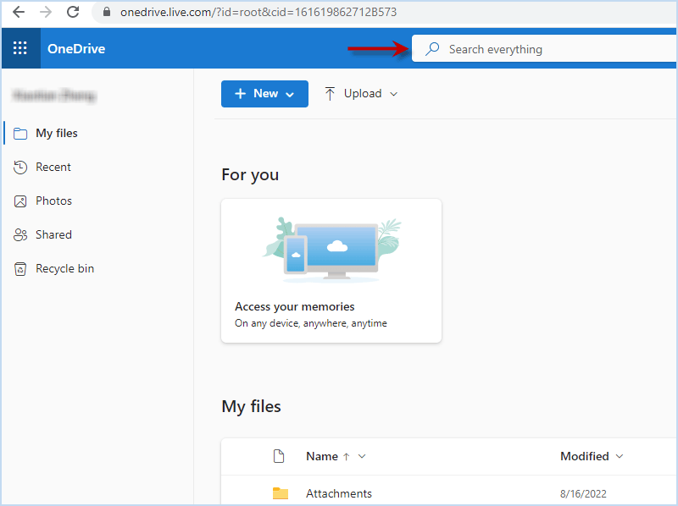This screenshot has width=678, height=506.
Task: Expand the Upload dropdown chevron
Action: point(393,94)
